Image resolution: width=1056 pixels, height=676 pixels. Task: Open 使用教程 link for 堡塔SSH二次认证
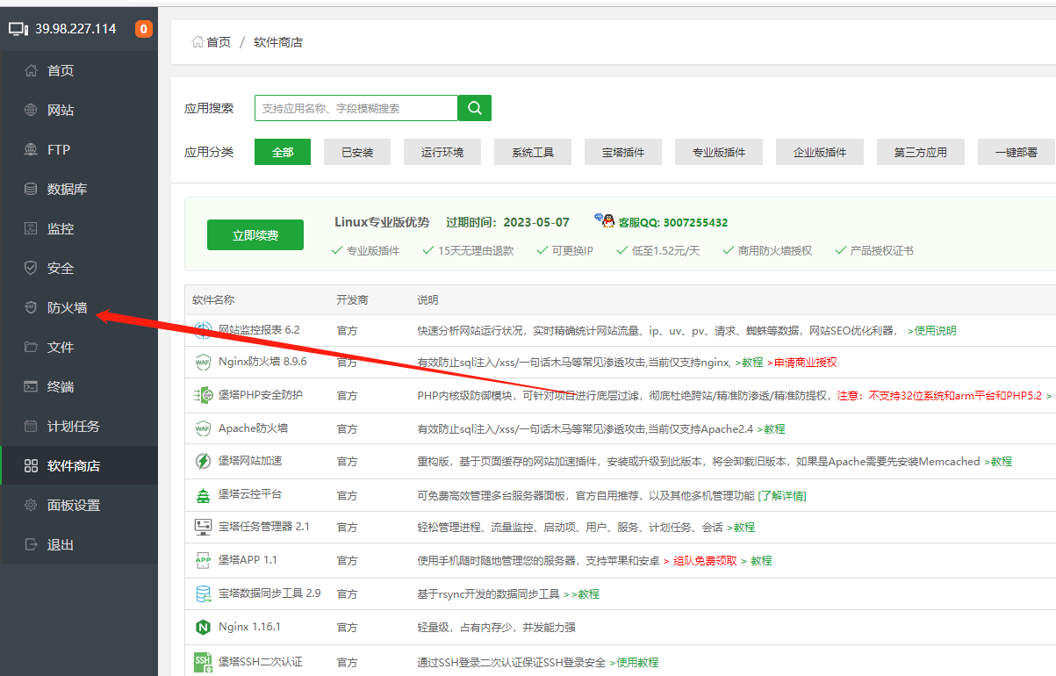[634, 663]
